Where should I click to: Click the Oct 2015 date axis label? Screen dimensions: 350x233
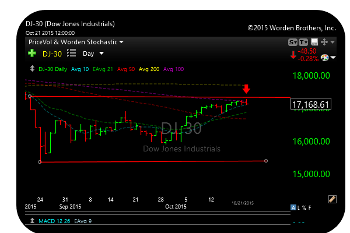click(176, 207)
